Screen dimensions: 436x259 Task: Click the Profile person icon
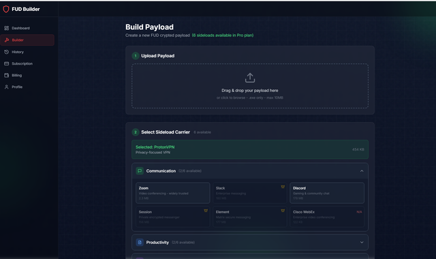pyautogui.click(x=7, y=87)
